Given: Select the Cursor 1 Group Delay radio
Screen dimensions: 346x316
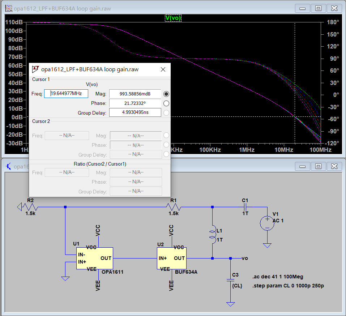Looking at the screenshot, I should [166, 113].
